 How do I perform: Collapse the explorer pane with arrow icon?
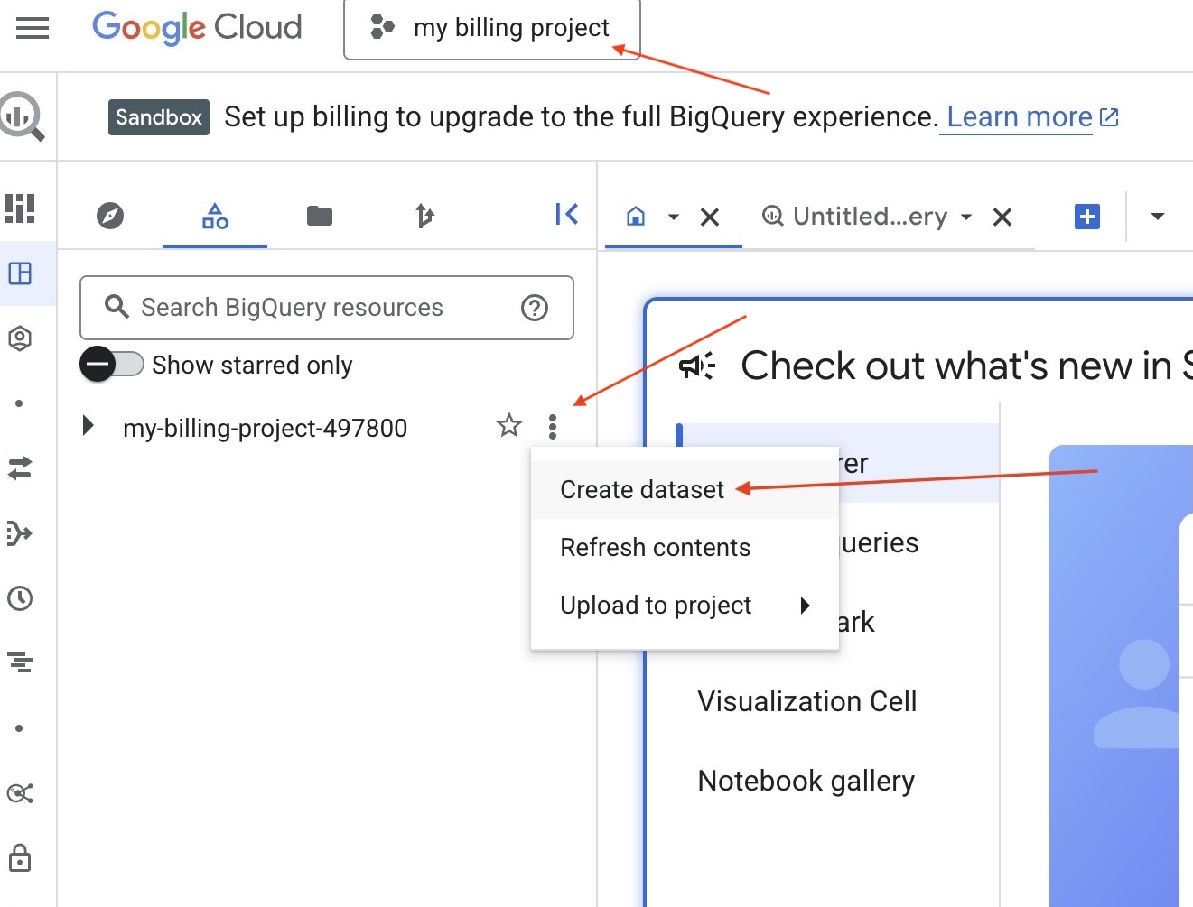point(566,214)
